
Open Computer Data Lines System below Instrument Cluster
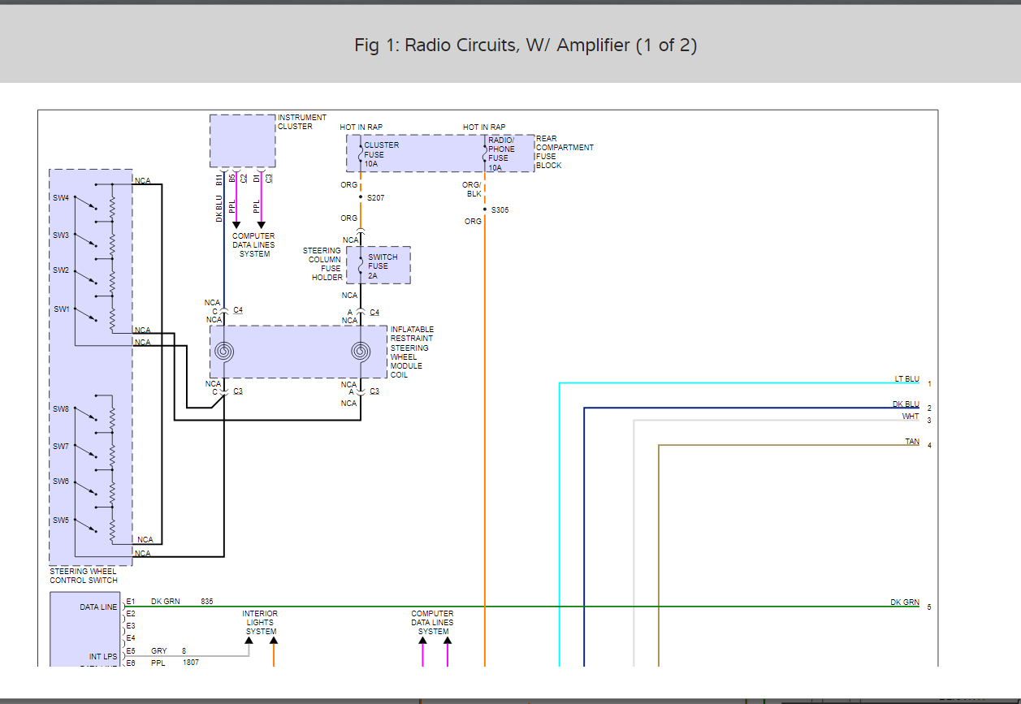[x=254, y=245]
